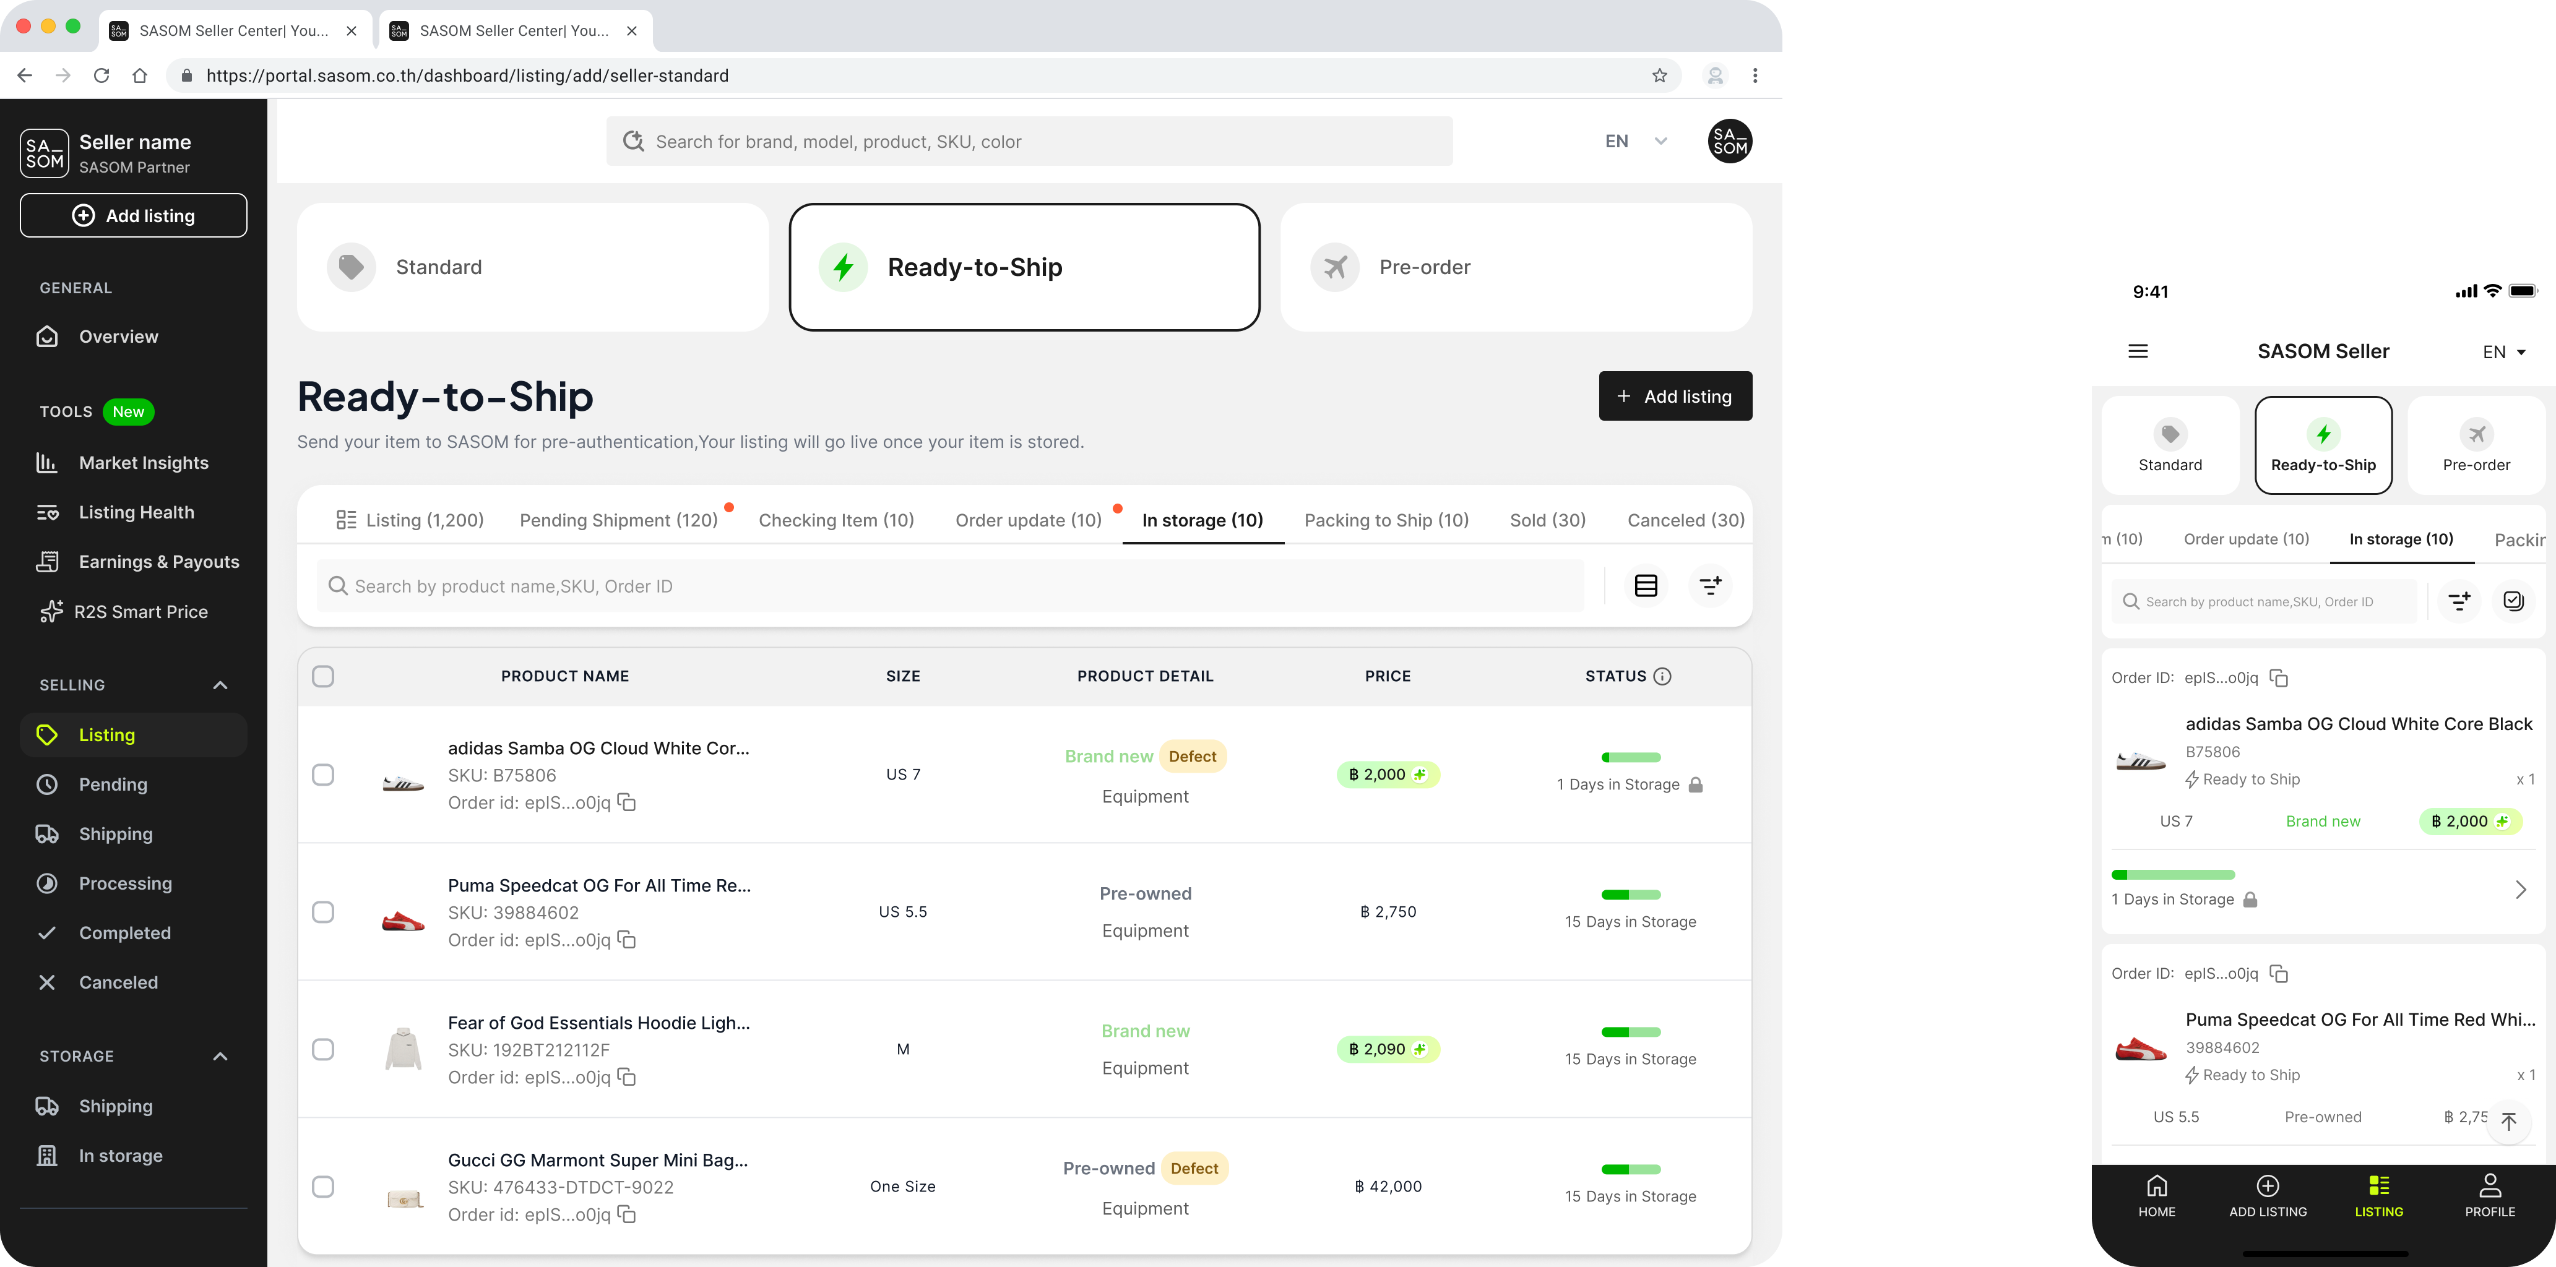Image resolution: width=2556 pixels, height=1267 pixels.
Task: Select the Puma Speedcat row checkbox
Action: [x=322, y=912]
